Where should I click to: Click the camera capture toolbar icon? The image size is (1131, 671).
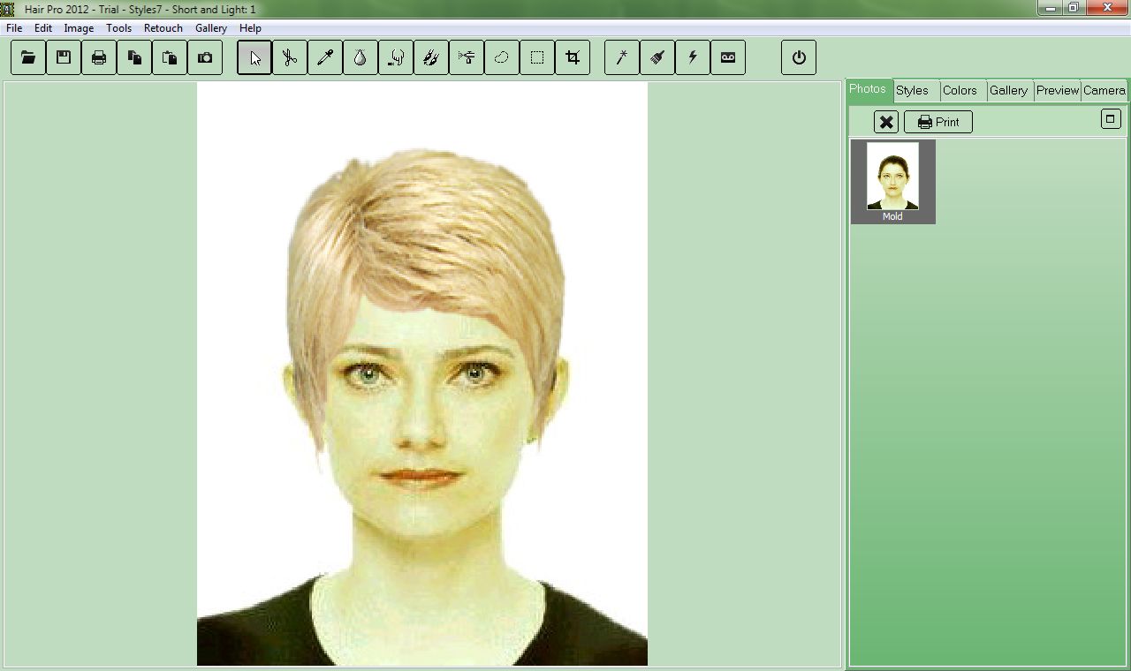205,57
